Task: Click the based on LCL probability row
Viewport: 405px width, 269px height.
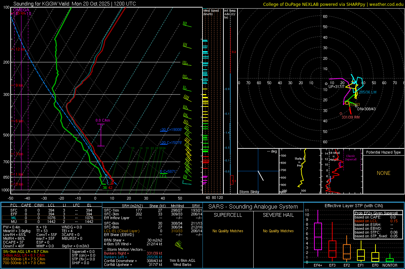Action: [376, 221]
